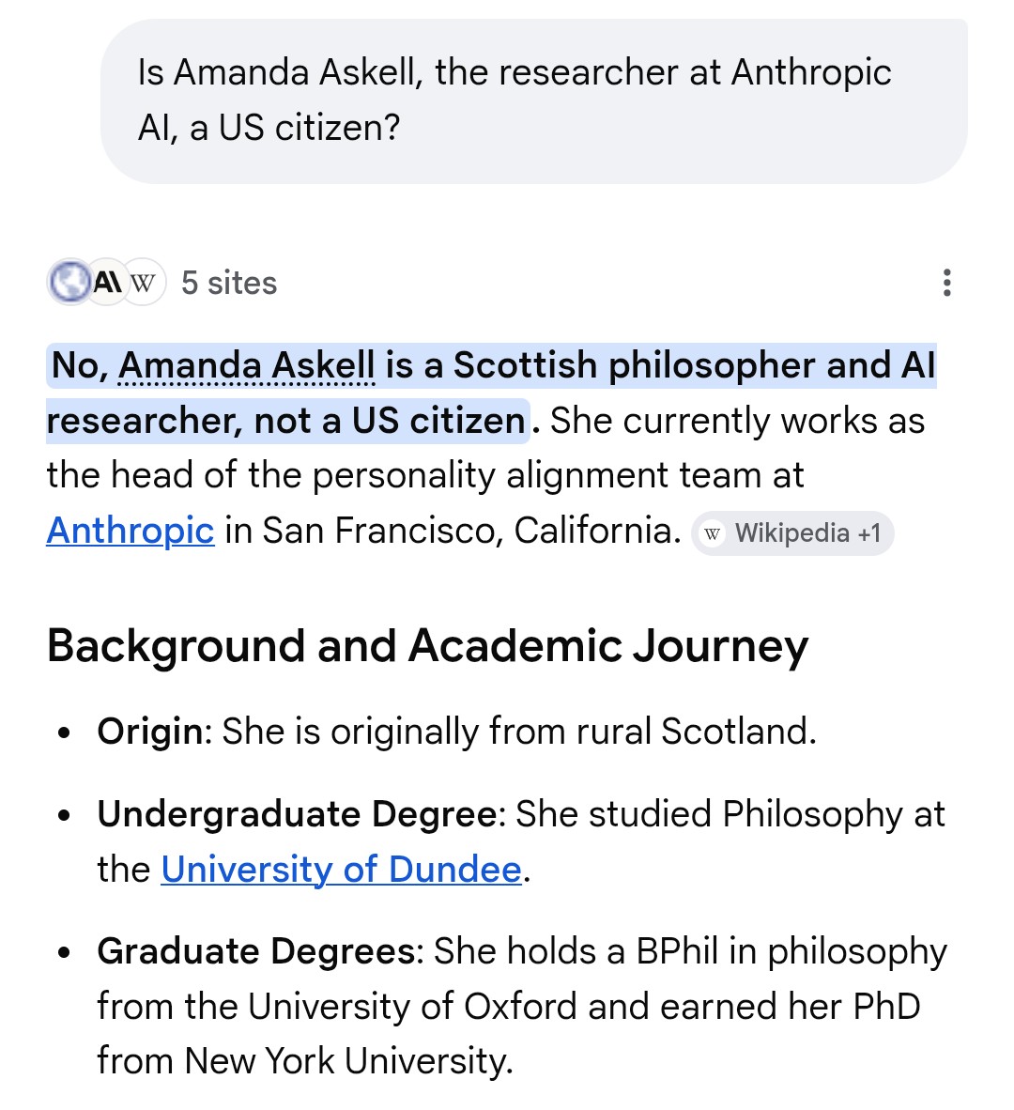
Task: Click the Undergraduate Degree bold label
Action: (x=298, y=814)
